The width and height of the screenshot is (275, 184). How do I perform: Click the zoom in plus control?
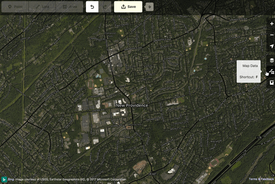272,24
